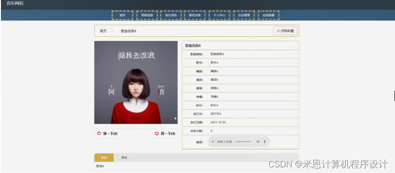Viewport: 395px width, 173px height.
Task: Click the 填词4 value
Action: (214, 80)
